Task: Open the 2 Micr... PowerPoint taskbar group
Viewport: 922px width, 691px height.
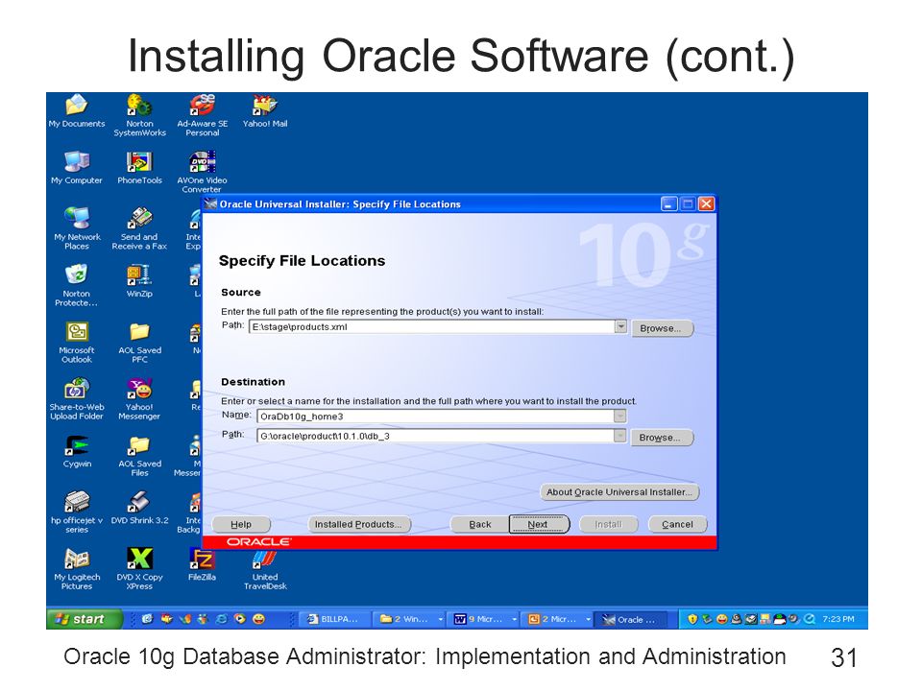Action: pos(558,619)
